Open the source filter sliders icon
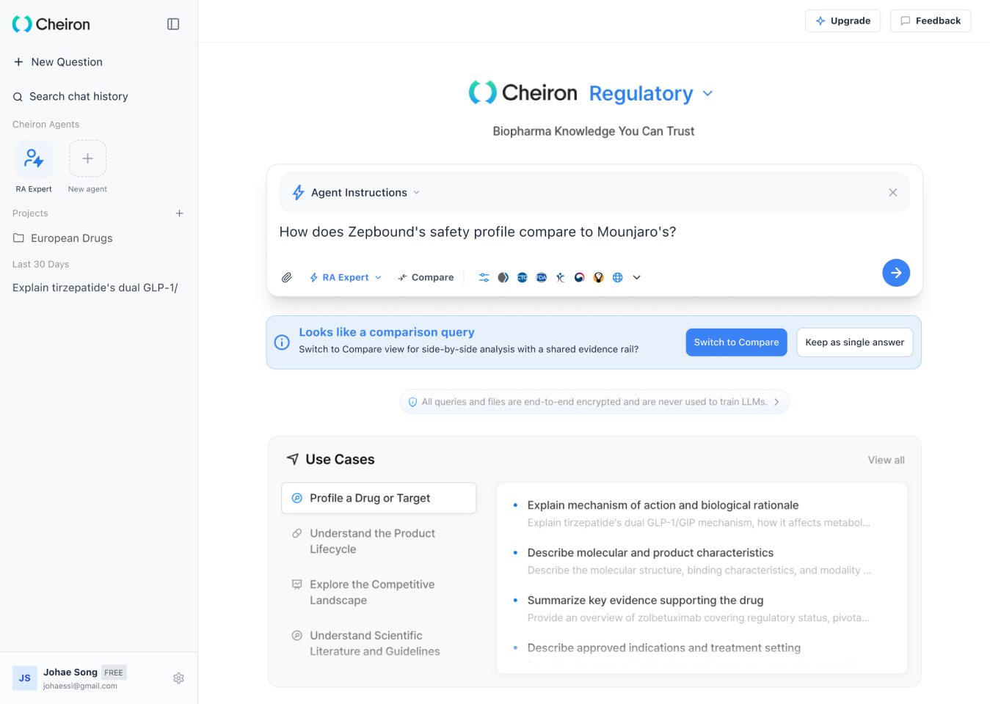 [484, 277]
